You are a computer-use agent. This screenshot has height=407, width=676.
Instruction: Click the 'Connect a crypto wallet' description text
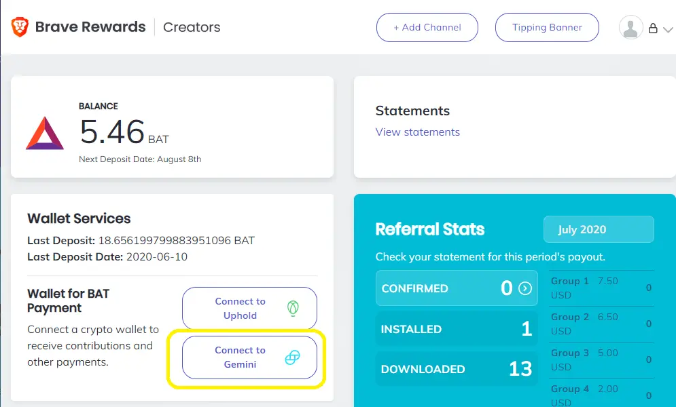pyautogui.click(x=92, y=346)
